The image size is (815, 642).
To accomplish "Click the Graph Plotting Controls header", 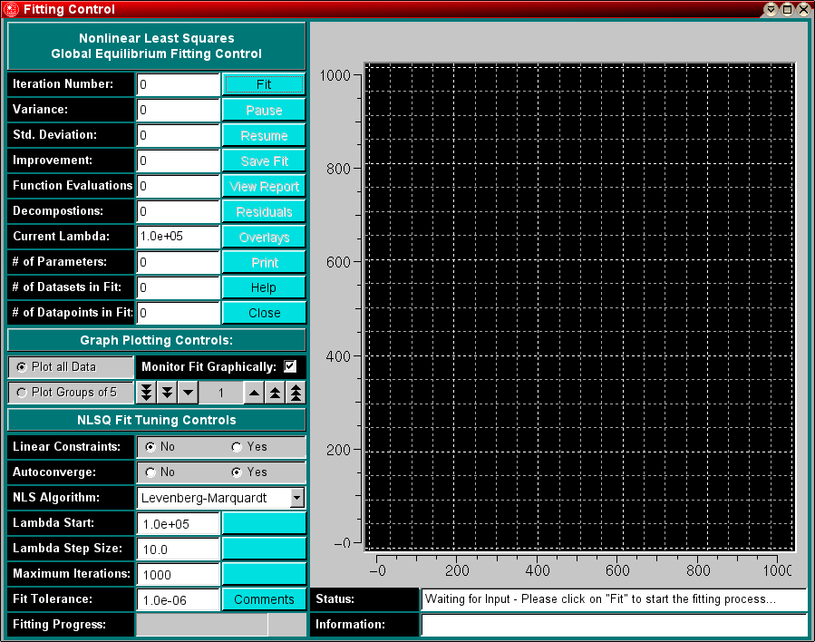I will 157,340.
